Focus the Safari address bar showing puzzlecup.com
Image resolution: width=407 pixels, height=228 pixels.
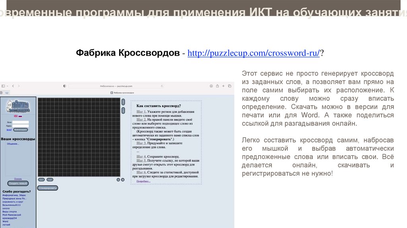coord(116,86)
